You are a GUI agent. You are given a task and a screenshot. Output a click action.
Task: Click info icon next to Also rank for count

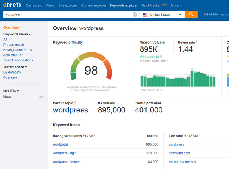(x=199, y=135)
